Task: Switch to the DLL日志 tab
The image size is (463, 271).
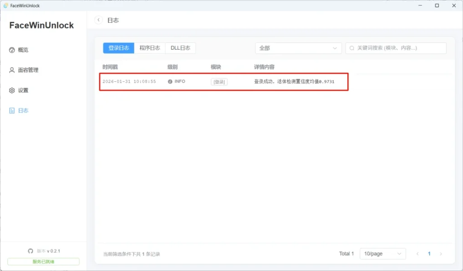Action: [180, 47]
